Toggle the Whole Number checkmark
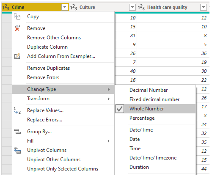212x176 pixels. 120,109
